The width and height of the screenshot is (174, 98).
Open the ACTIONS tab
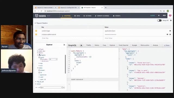[x=88, y=16]
